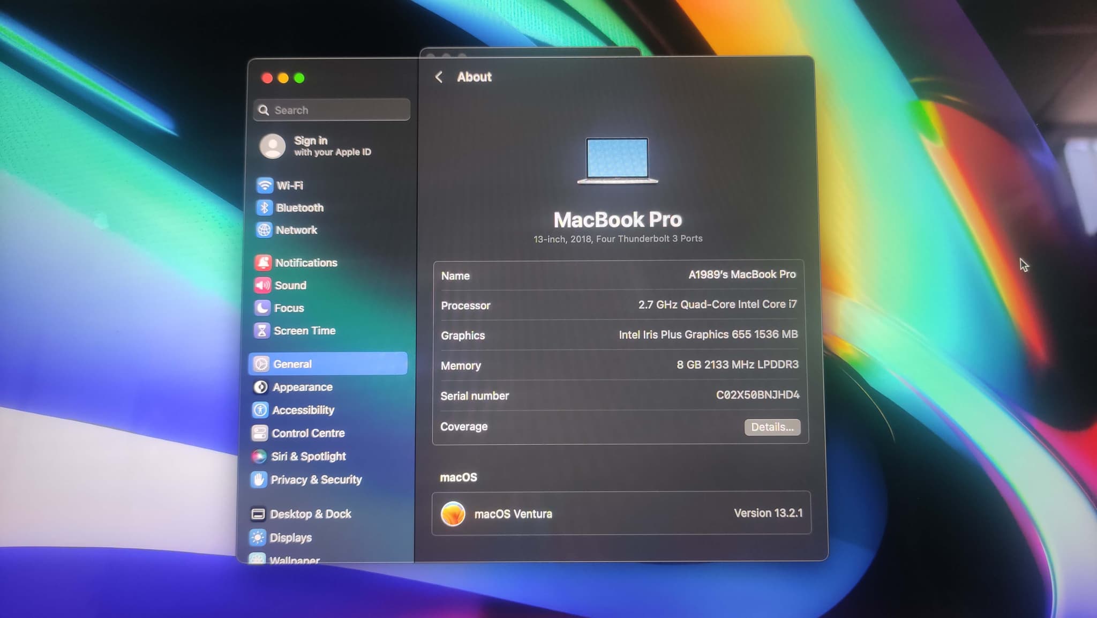Image resolution: width=1097 pixels, height=618 pixels.
Task: Click the Memory row label
Action: pyautogui.click(x=461, y=366)
